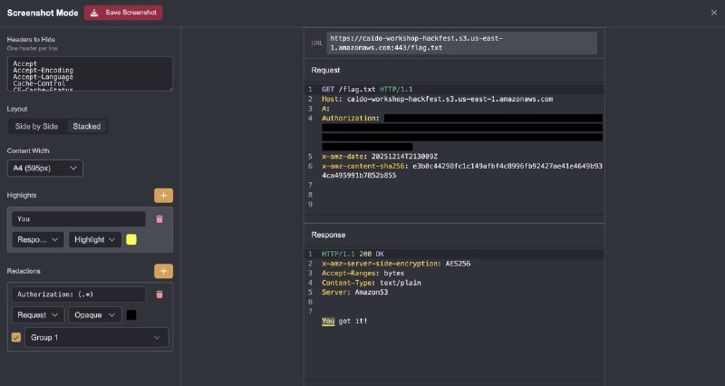Click the Headers to Hide text area

coord(90,74)
